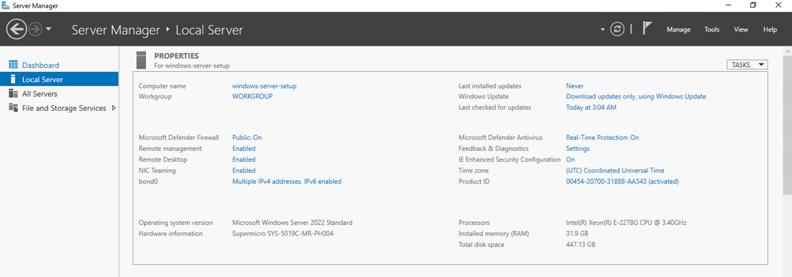
Task: Open the Manage menu
Action: [x=679, y=30]
